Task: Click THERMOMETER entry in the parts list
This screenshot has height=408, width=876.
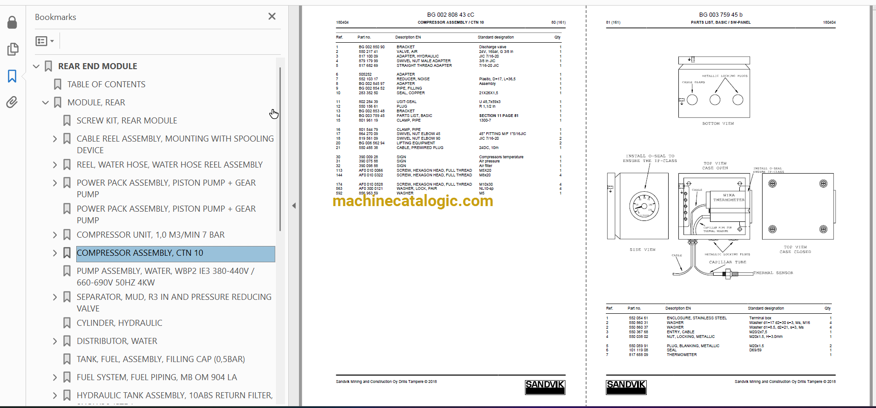Action: click(682, 355)
